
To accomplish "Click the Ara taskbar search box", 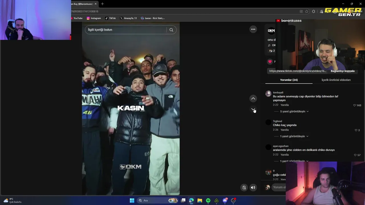I will click(x=158, y=200).
